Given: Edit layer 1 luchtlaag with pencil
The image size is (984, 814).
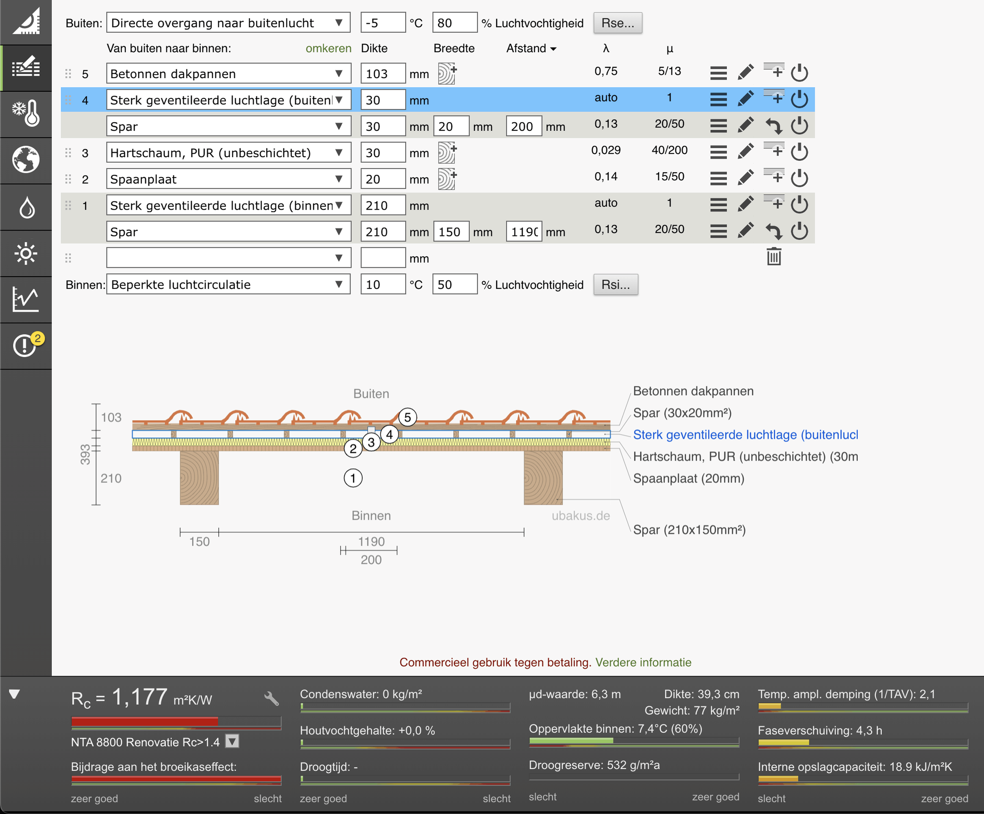Looking at the screenshot, I should [x=745, y=204].
